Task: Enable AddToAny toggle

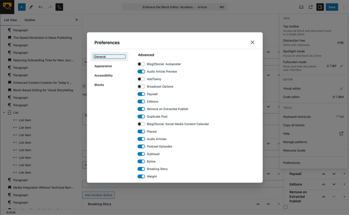Action: coord(141,79)
